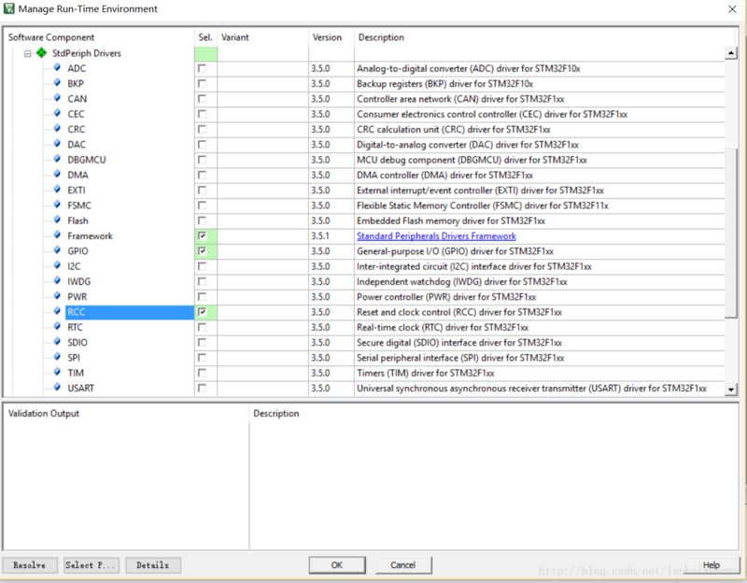Click the blue diamond icon beside Flash
Viewport: 747px width, 583px height.
tap(57, 220)
